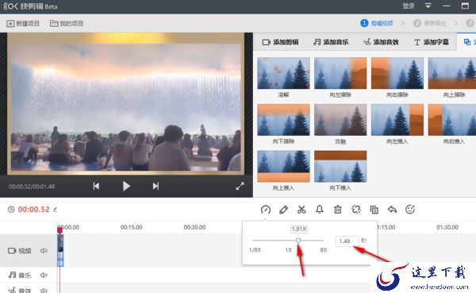The width and height of the screenshot is (476, 293).
Task: Click the dashed puzzle-shaped toolbar icon
Action: point(355,210)
